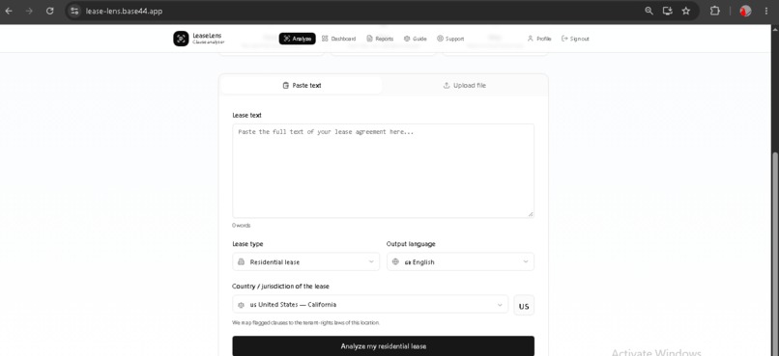This screenshot has width=779, height=356.
Task: Click the chevron in United States — California dropdown
Action: 500,305
